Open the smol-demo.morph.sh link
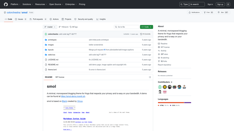This screenshot has width=234, height=131. [x=73, y=96]
